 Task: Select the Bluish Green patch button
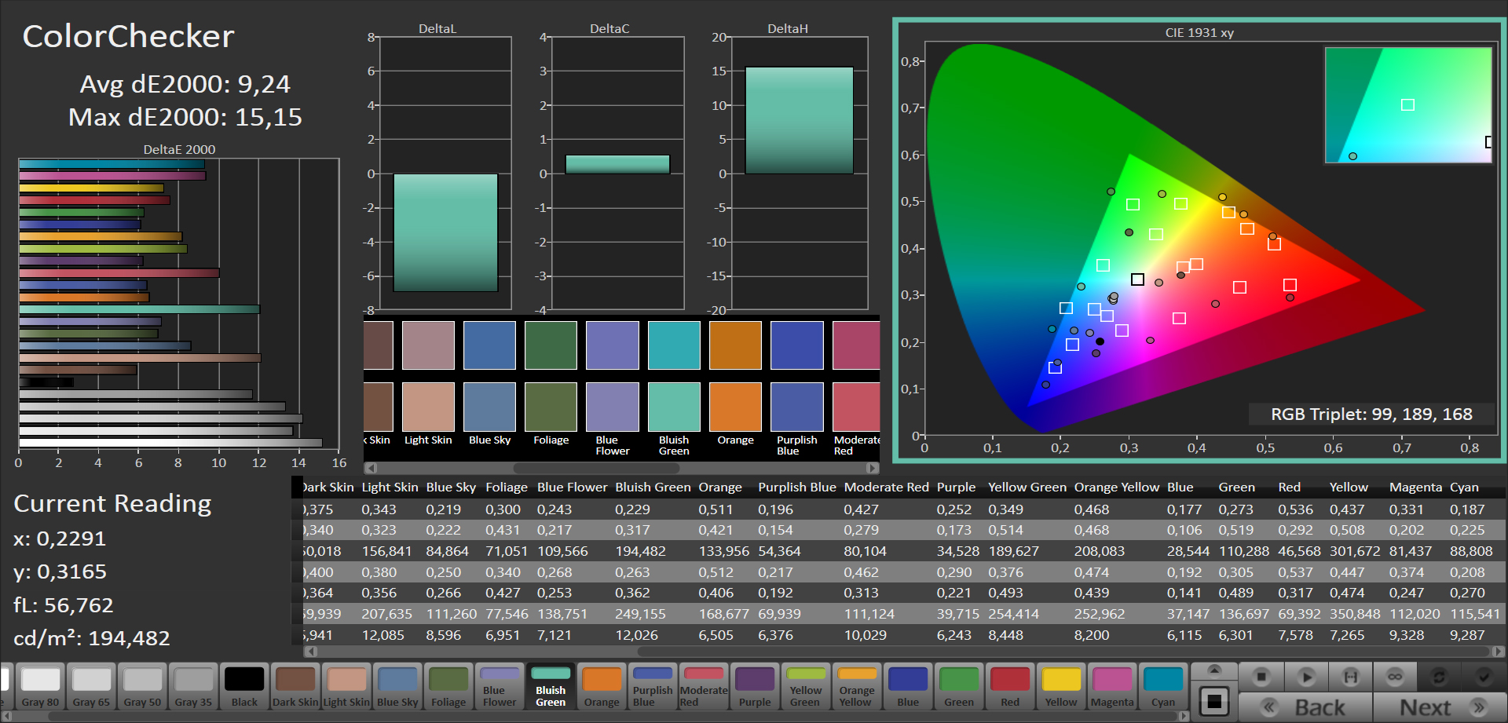(551, 687)
